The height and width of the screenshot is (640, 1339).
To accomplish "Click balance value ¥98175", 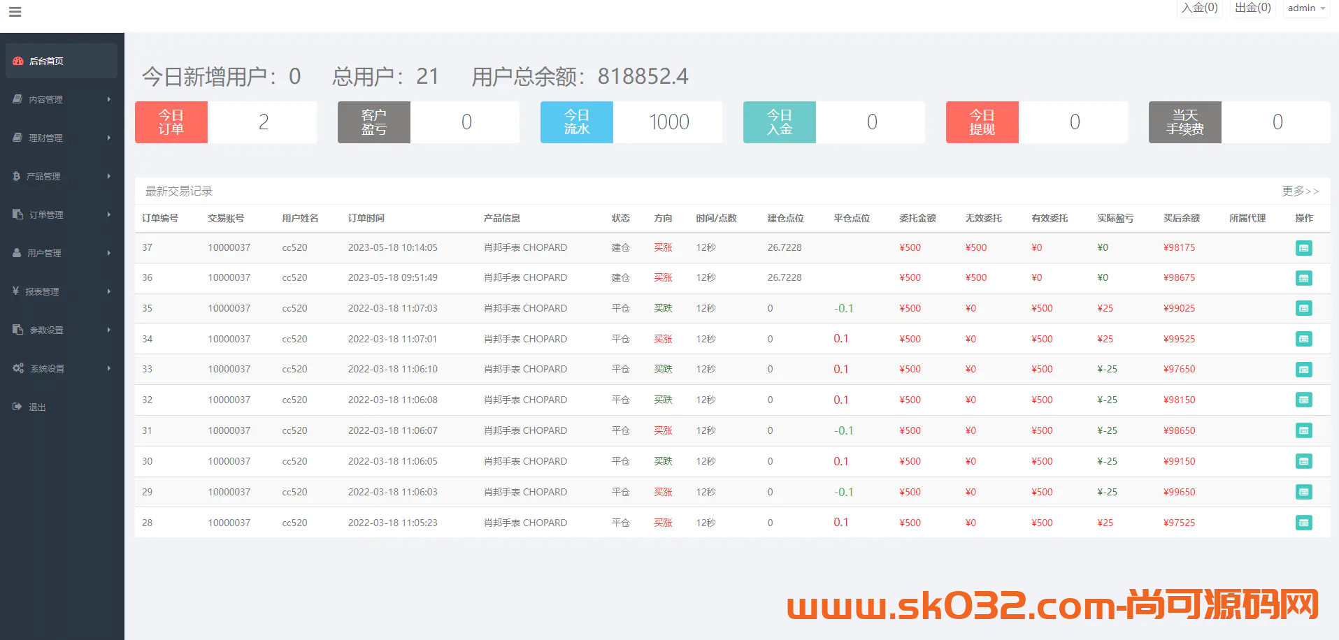I will click(x=1180, y=247).
